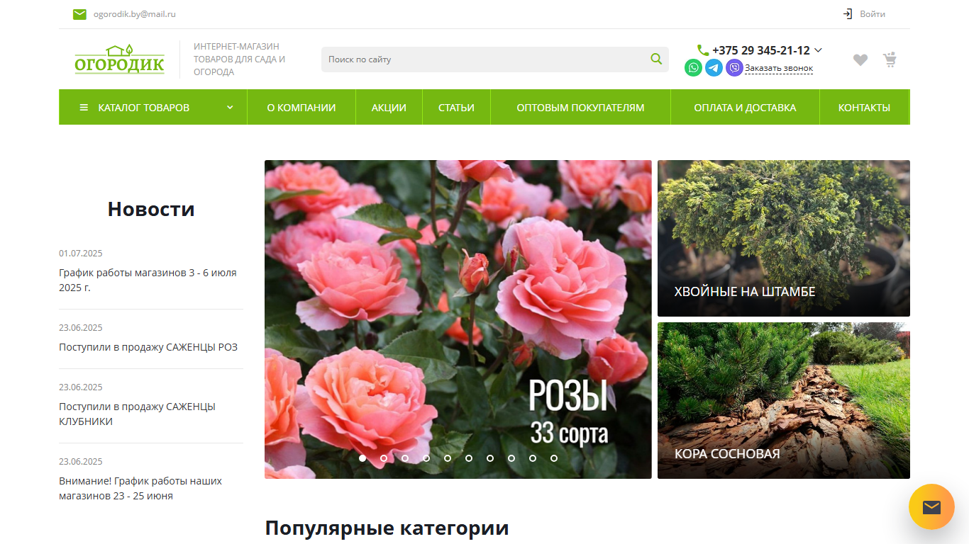Open the yellow floating message button

click(x=931, y=506)
